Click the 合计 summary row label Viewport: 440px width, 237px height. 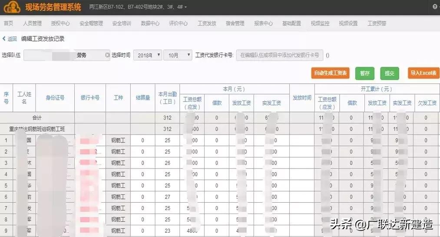coord(37,118)
